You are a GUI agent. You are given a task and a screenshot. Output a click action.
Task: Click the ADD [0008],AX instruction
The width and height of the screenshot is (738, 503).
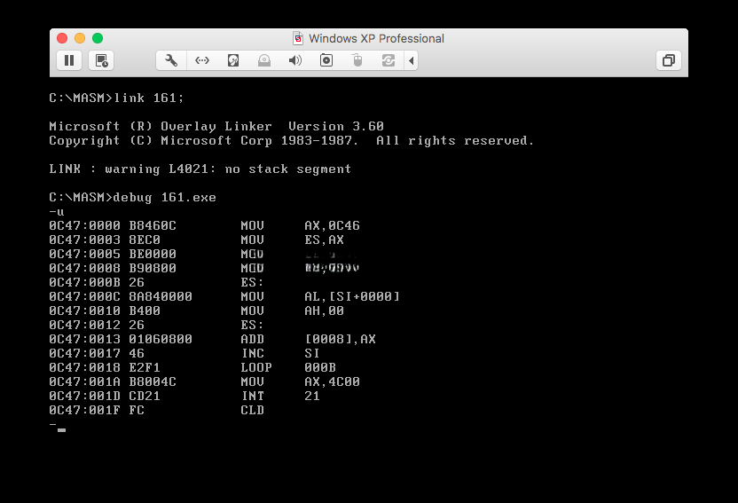212,339
